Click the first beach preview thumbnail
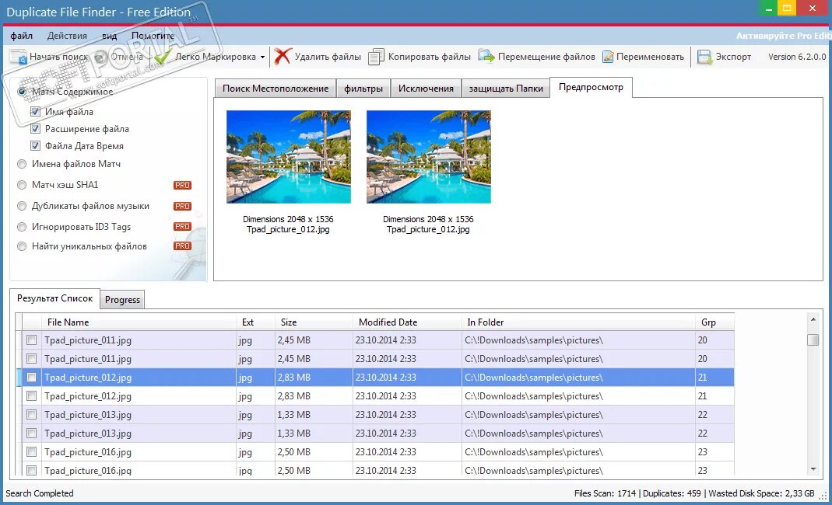This screenshot has width=832, height=505. 289,157
